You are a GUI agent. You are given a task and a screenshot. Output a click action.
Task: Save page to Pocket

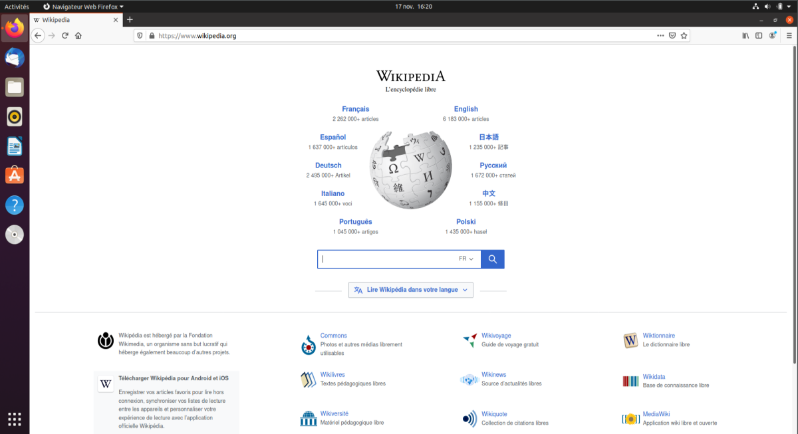click(x=672, y=36)
